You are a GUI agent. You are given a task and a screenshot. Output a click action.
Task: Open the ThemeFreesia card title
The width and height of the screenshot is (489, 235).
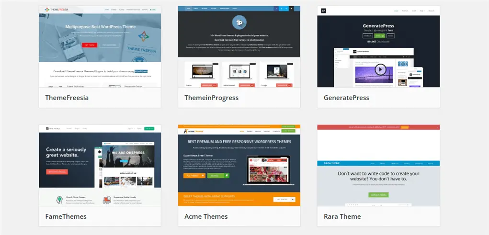click(x=67, y=98)
